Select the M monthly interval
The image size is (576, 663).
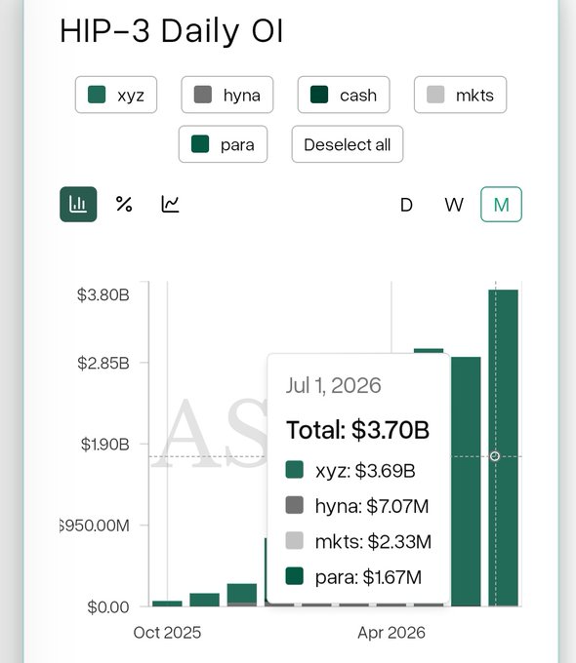point(501,204)
